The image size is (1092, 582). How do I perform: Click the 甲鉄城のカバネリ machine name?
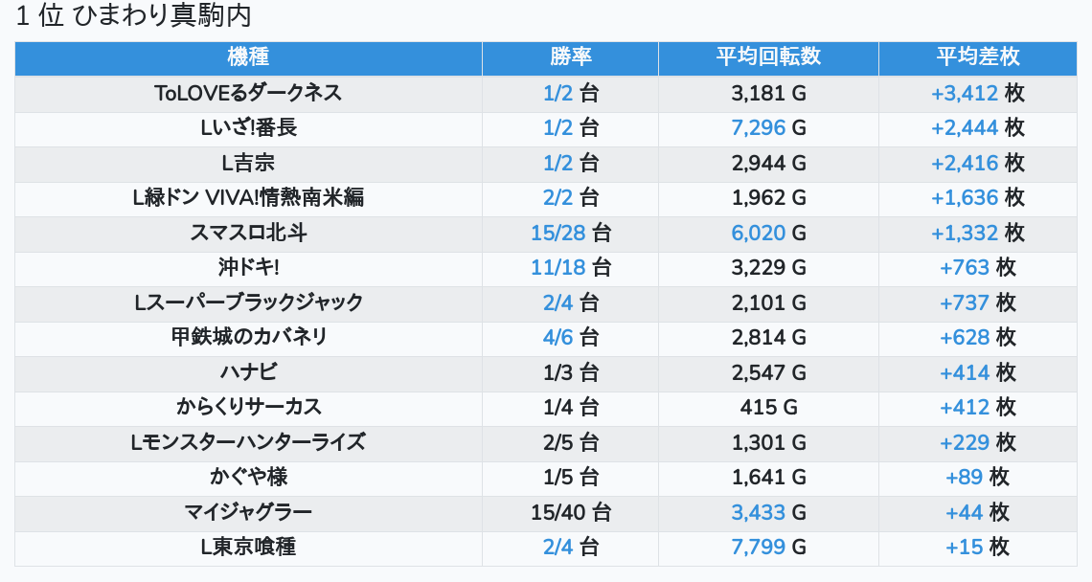(x=248, y=337)
